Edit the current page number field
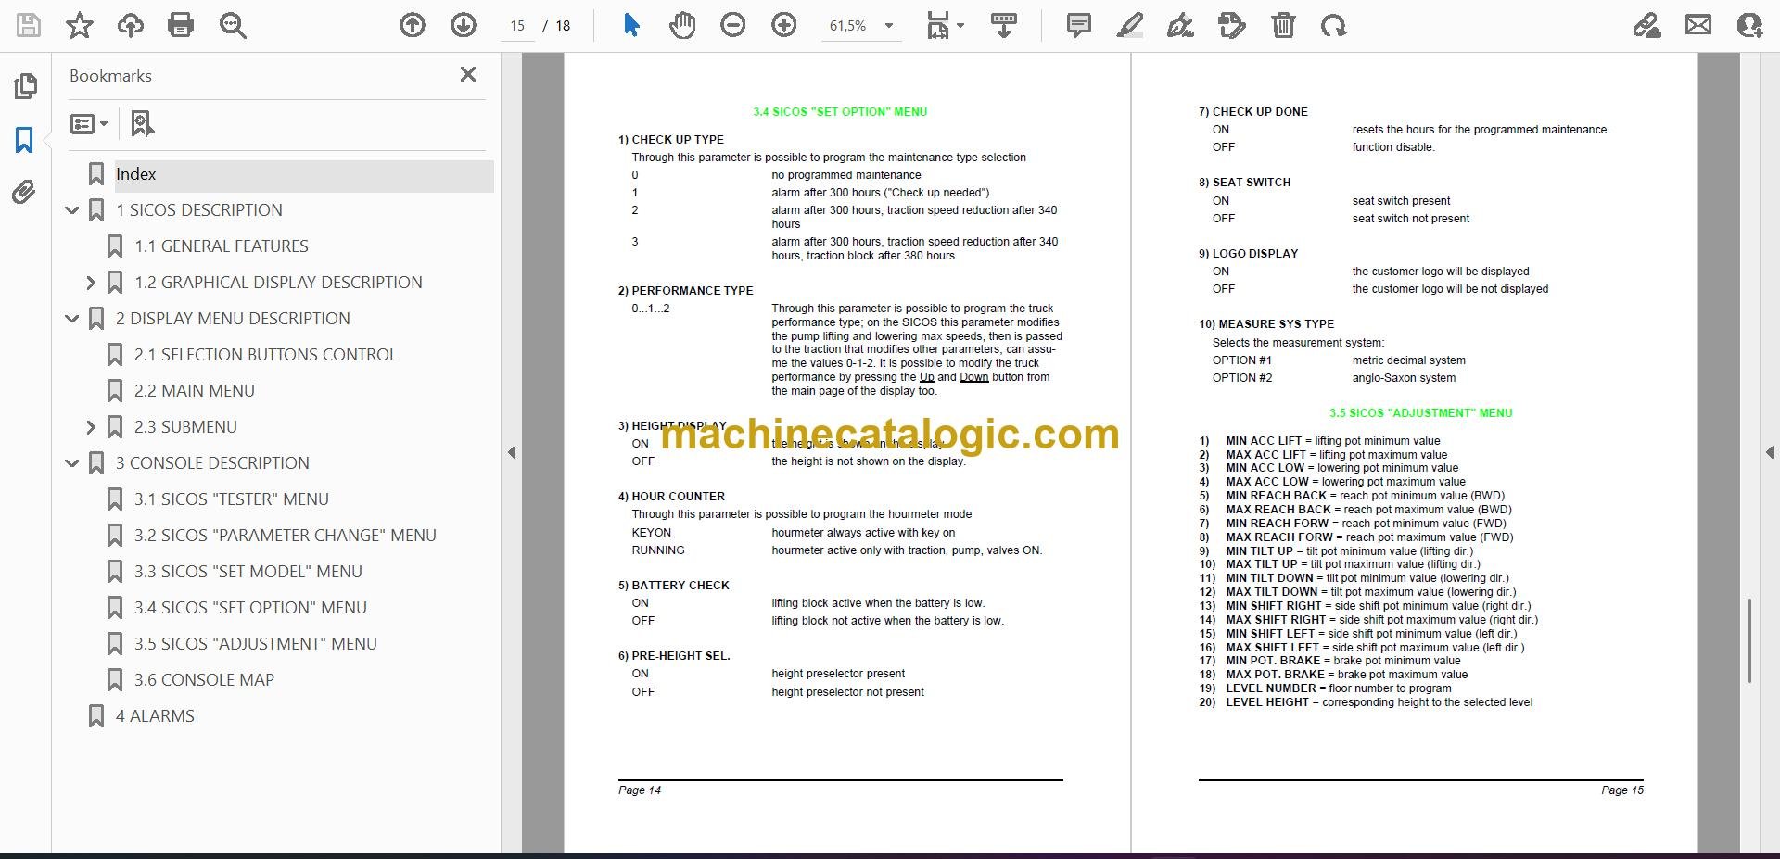The image size is (1780, 859). click(517, 26)
